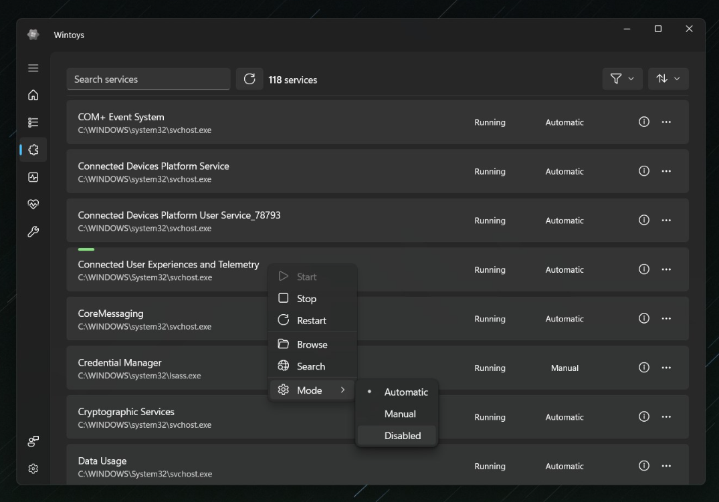Click Stop in the context menu
This screenshot has height=502, width=719.
coord(306,299)
